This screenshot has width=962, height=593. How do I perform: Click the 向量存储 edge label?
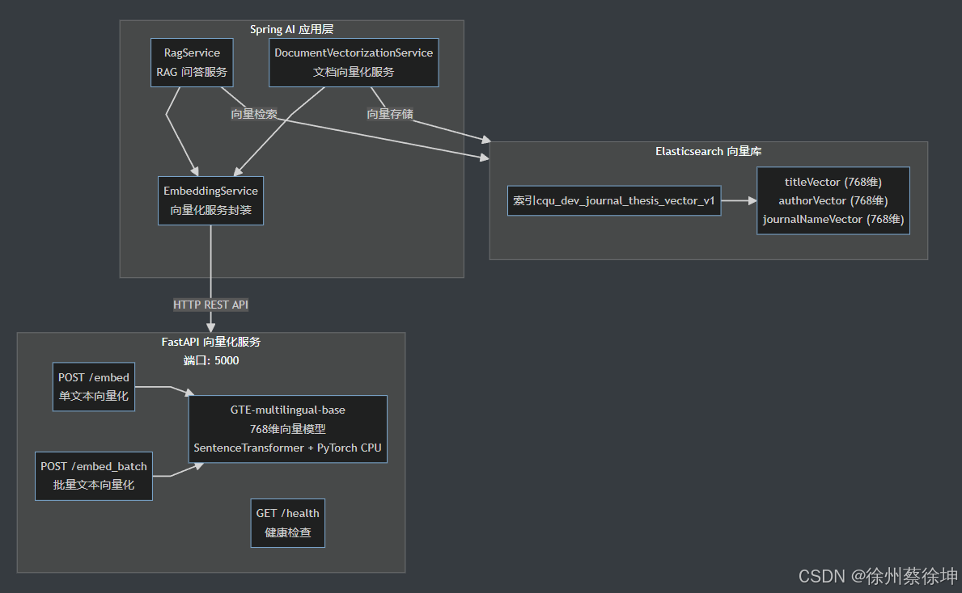coord(390,114)
